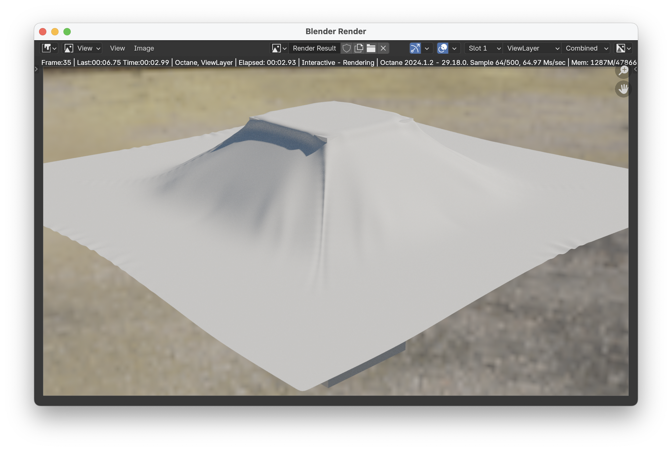This screenshot has width=672, height=451.
Task: Open the display channels icon menu
Action: pos(623,48)
